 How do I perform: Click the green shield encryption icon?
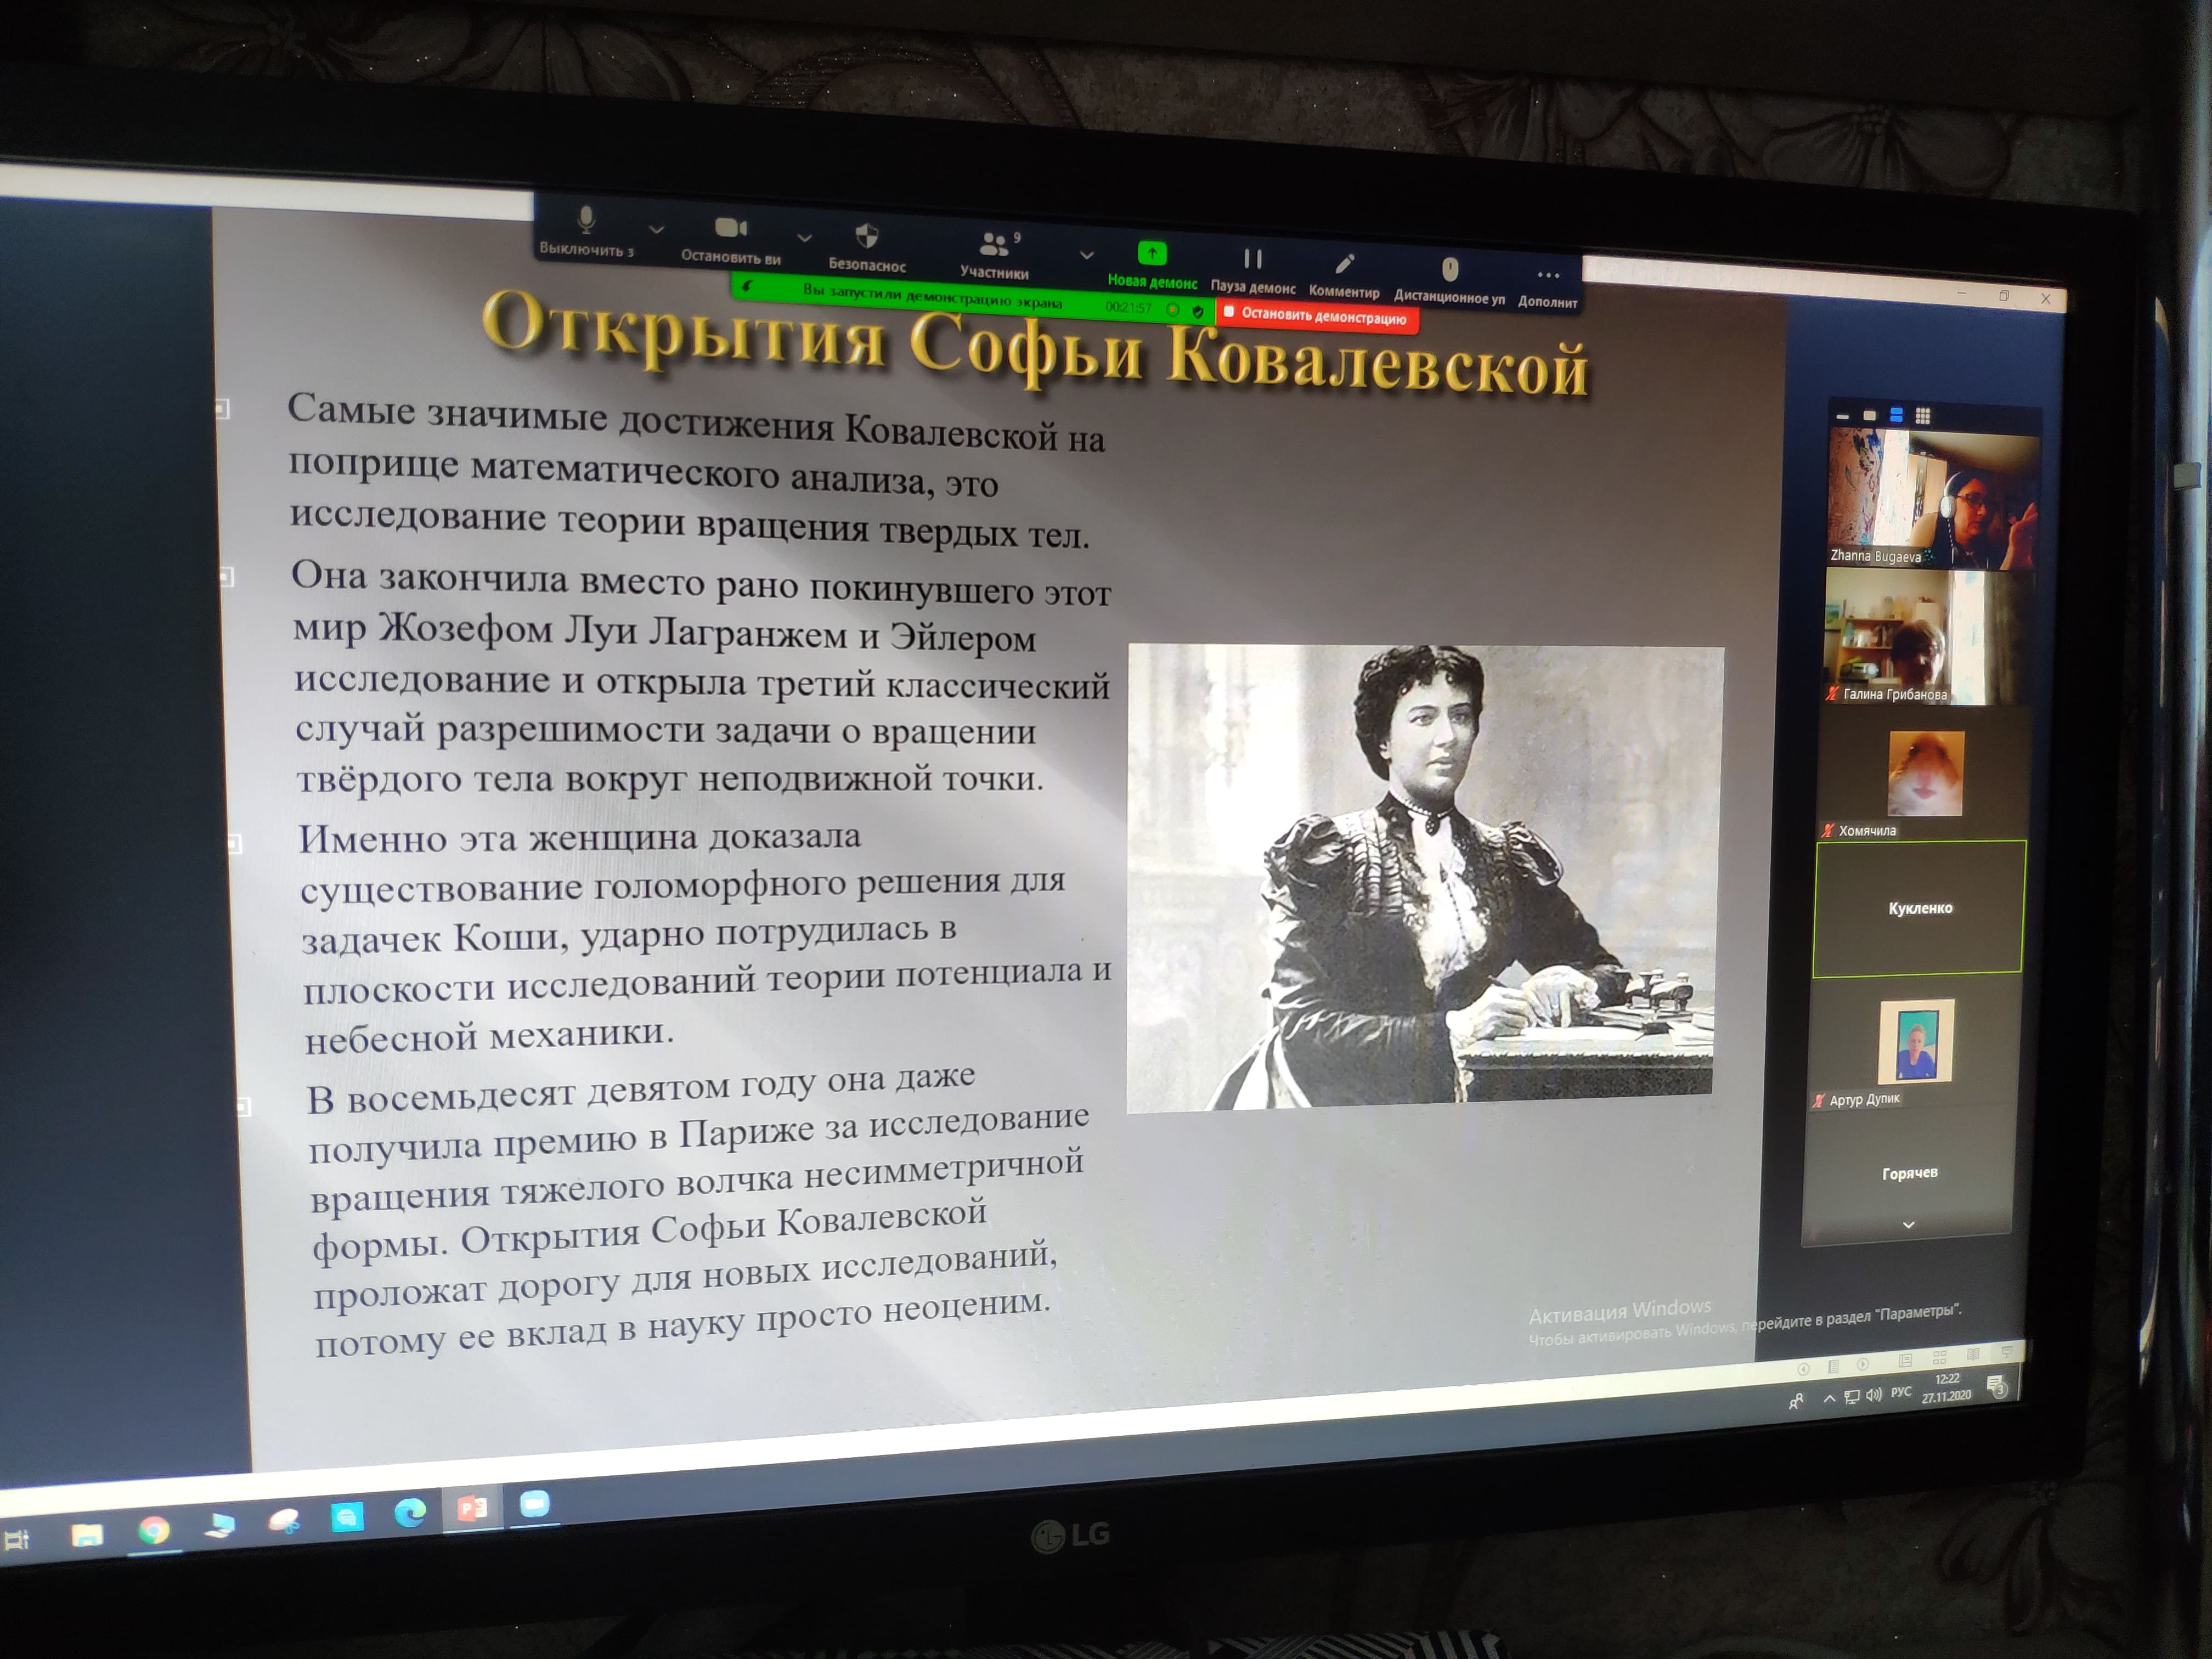(x=1198, y=311)
